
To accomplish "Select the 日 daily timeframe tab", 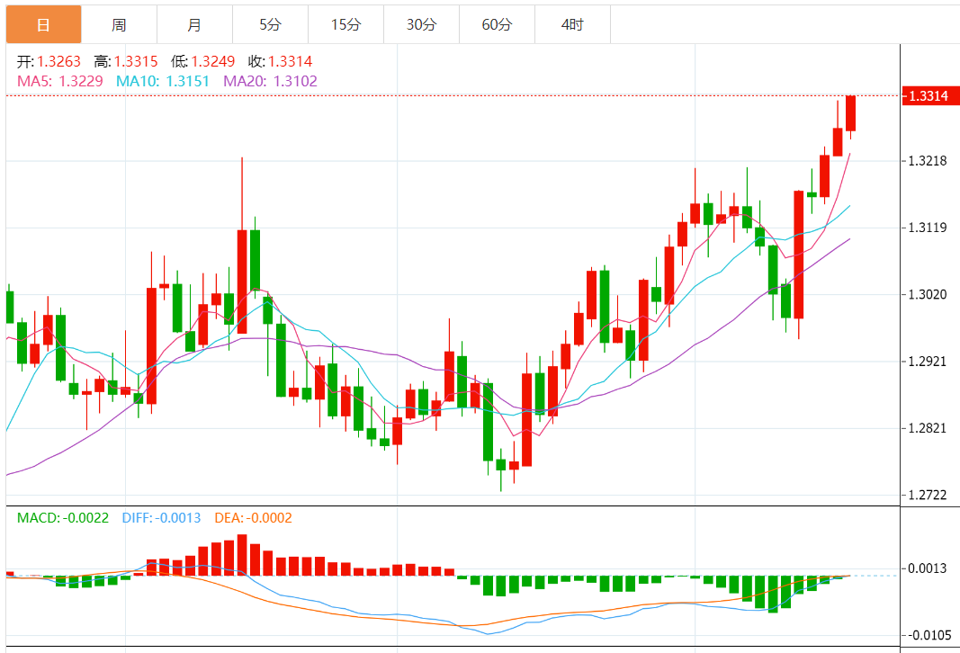I will (x=43, y=24).
